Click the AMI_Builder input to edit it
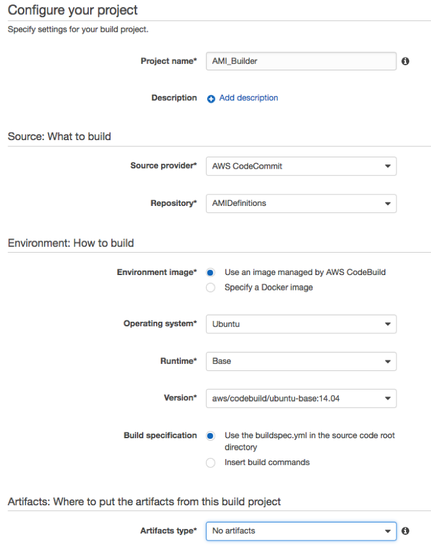Screen dimensions: 431x552 301,61
